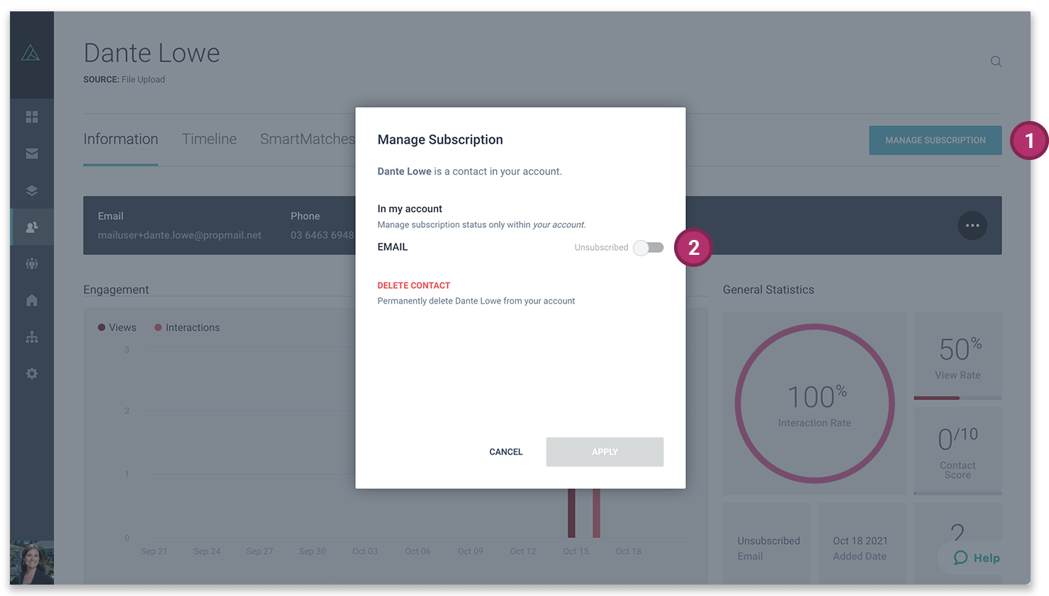Switch to the SmartMatches tab

click(x=308, y=139)
